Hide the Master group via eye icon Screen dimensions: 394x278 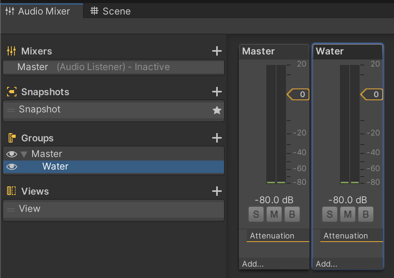[x=12, y=154]
